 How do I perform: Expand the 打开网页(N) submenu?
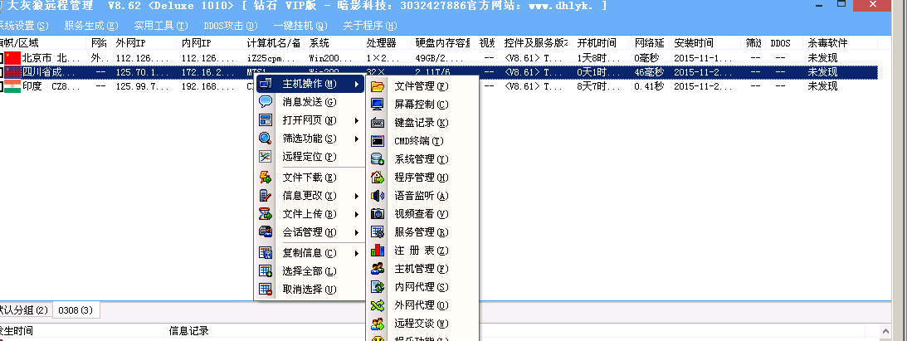pyautogui.click(x=357, y=120)
